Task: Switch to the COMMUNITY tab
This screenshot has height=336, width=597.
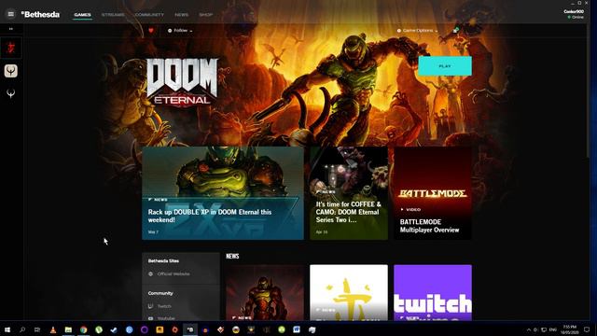Action: click(x=149, y=15)
